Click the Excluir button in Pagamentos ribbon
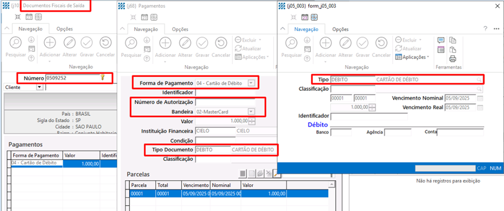This screenshot has height=211, width=504. [252, 40]
